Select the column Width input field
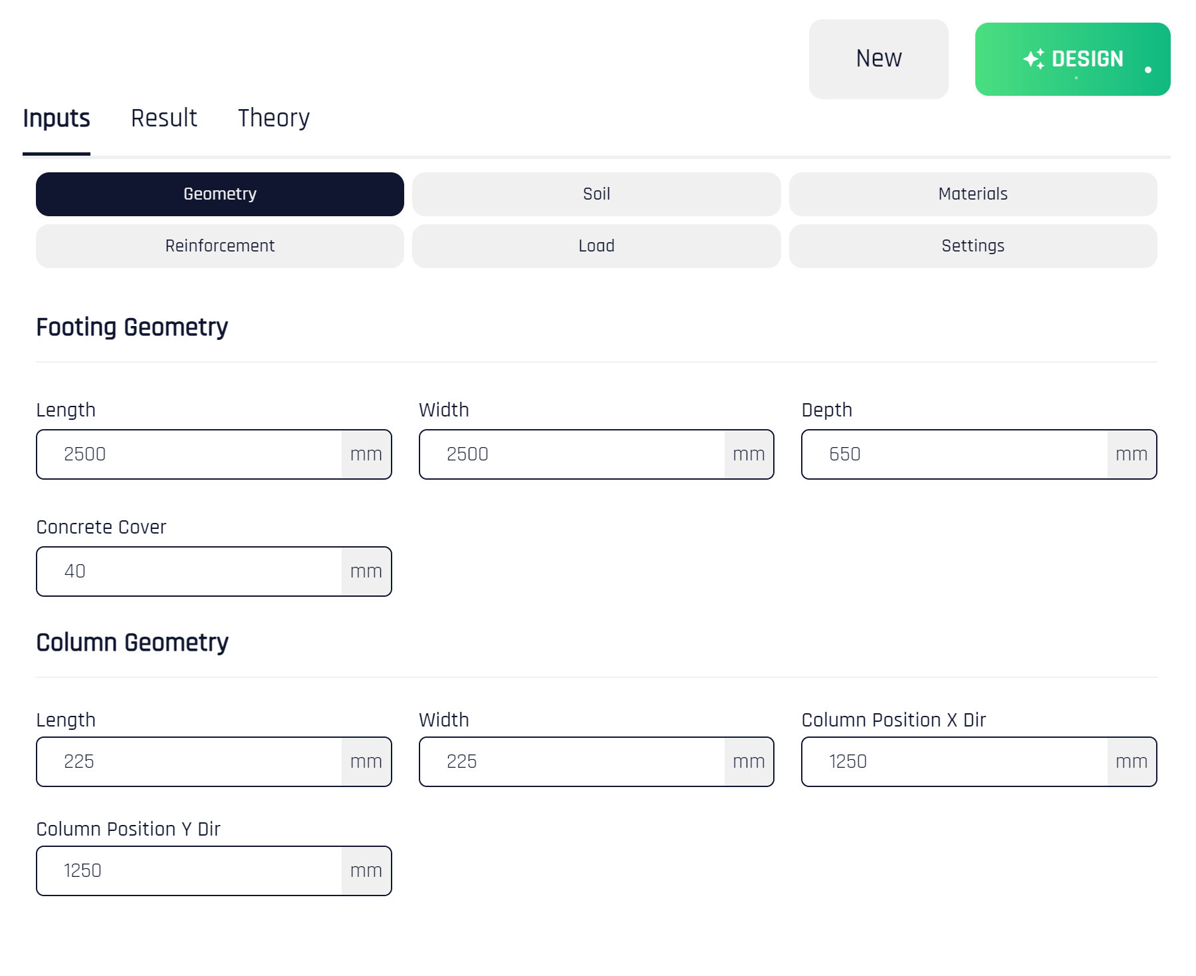 572,761
